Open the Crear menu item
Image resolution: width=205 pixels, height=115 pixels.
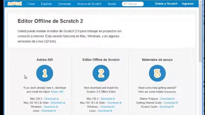click(31, 4)
